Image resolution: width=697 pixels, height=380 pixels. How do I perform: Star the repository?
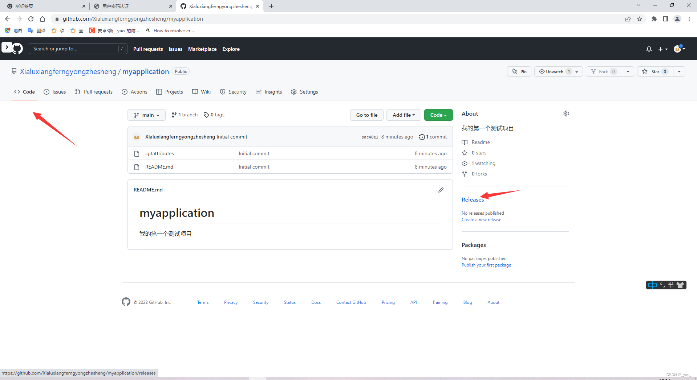click(x=655, y=71)
